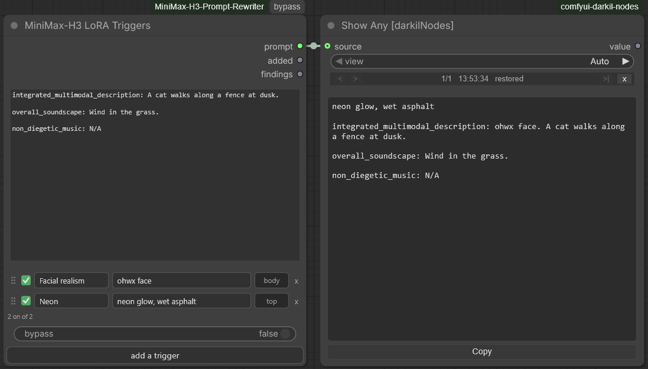Edit the Facial realism name field
This screenshot has height=369, width=648.
tap(71, 281)
